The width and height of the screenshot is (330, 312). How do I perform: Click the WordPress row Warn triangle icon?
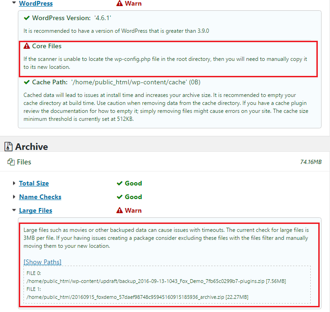tap(120, 3)
